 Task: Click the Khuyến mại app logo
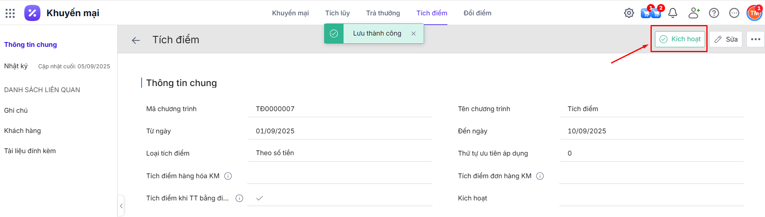click(32, 13)
